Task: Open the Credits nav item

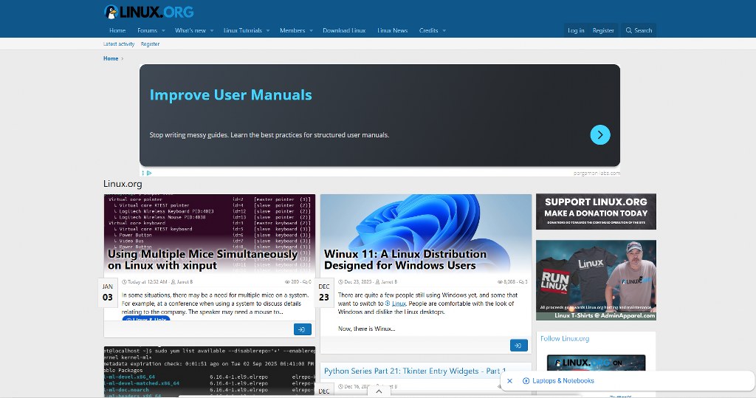Action: (428, 30)
